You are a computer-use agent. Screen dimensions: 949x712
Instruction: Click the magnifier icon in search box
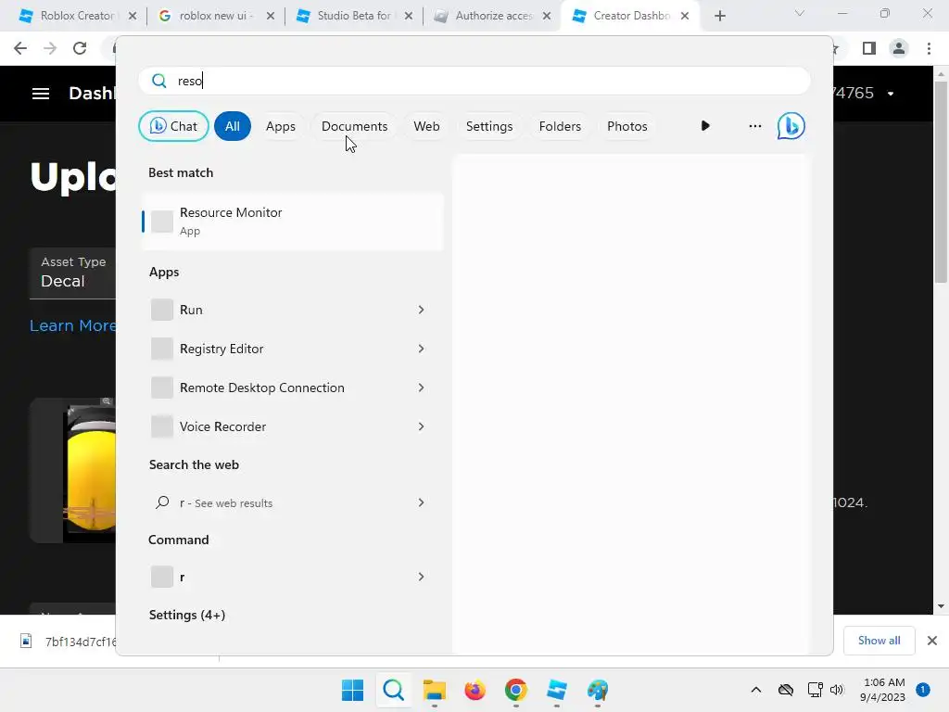[159, 81]
